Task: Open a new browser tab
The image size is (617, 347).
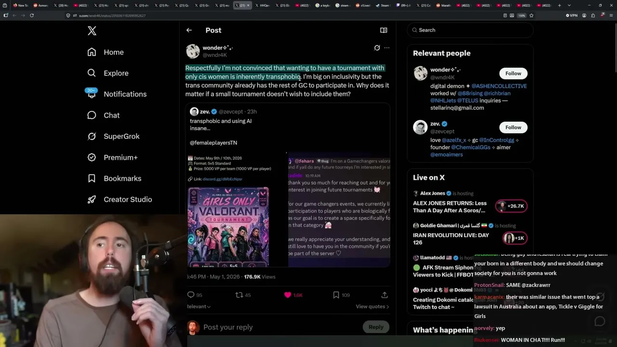Action: [x=559, y=5]
